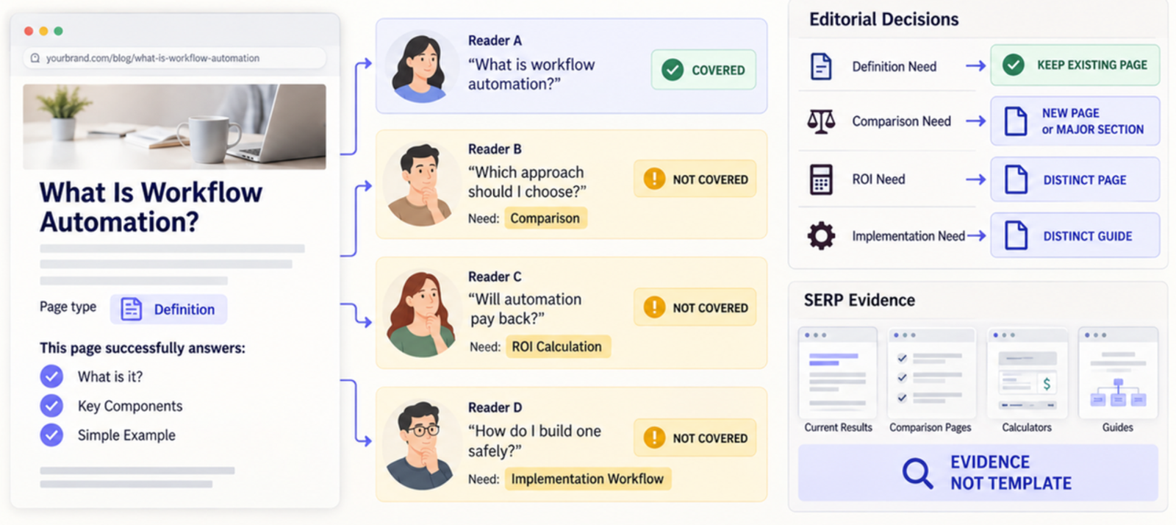Click Reader B's NOT COVERED badge
The height and width of the screenshot is (525, 1176).
coord(695,179)
